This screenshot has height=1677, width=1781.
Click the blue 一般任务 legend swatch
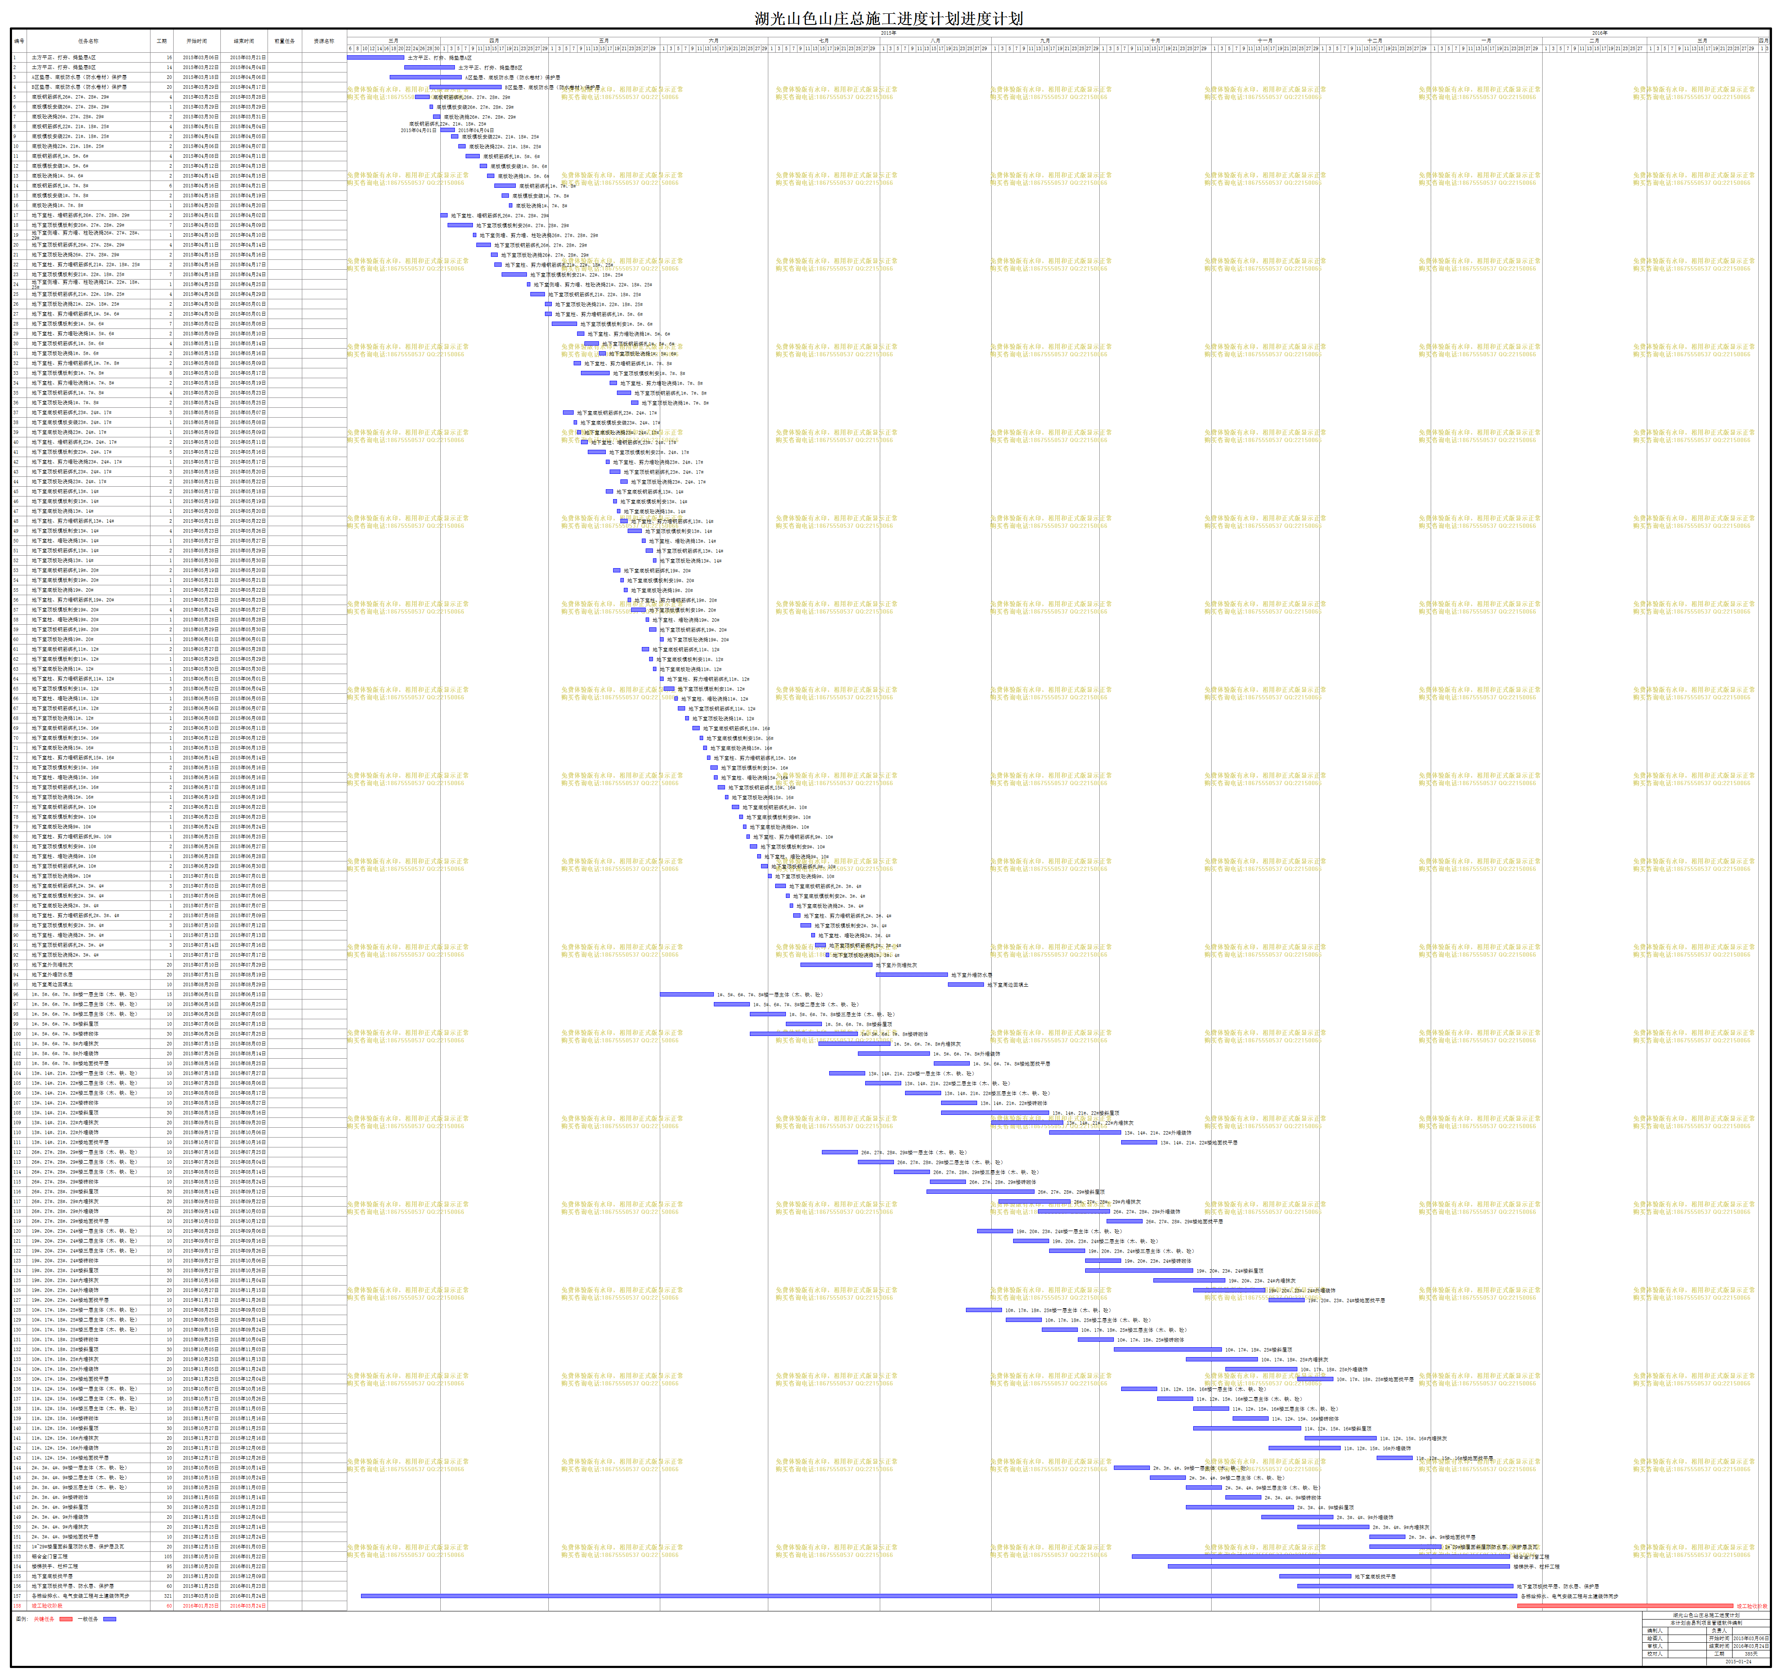(109, 1619)
